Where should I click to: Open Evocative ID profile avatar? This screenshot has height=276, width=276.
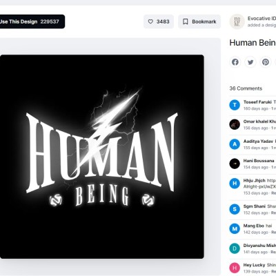tap(237, 21)
